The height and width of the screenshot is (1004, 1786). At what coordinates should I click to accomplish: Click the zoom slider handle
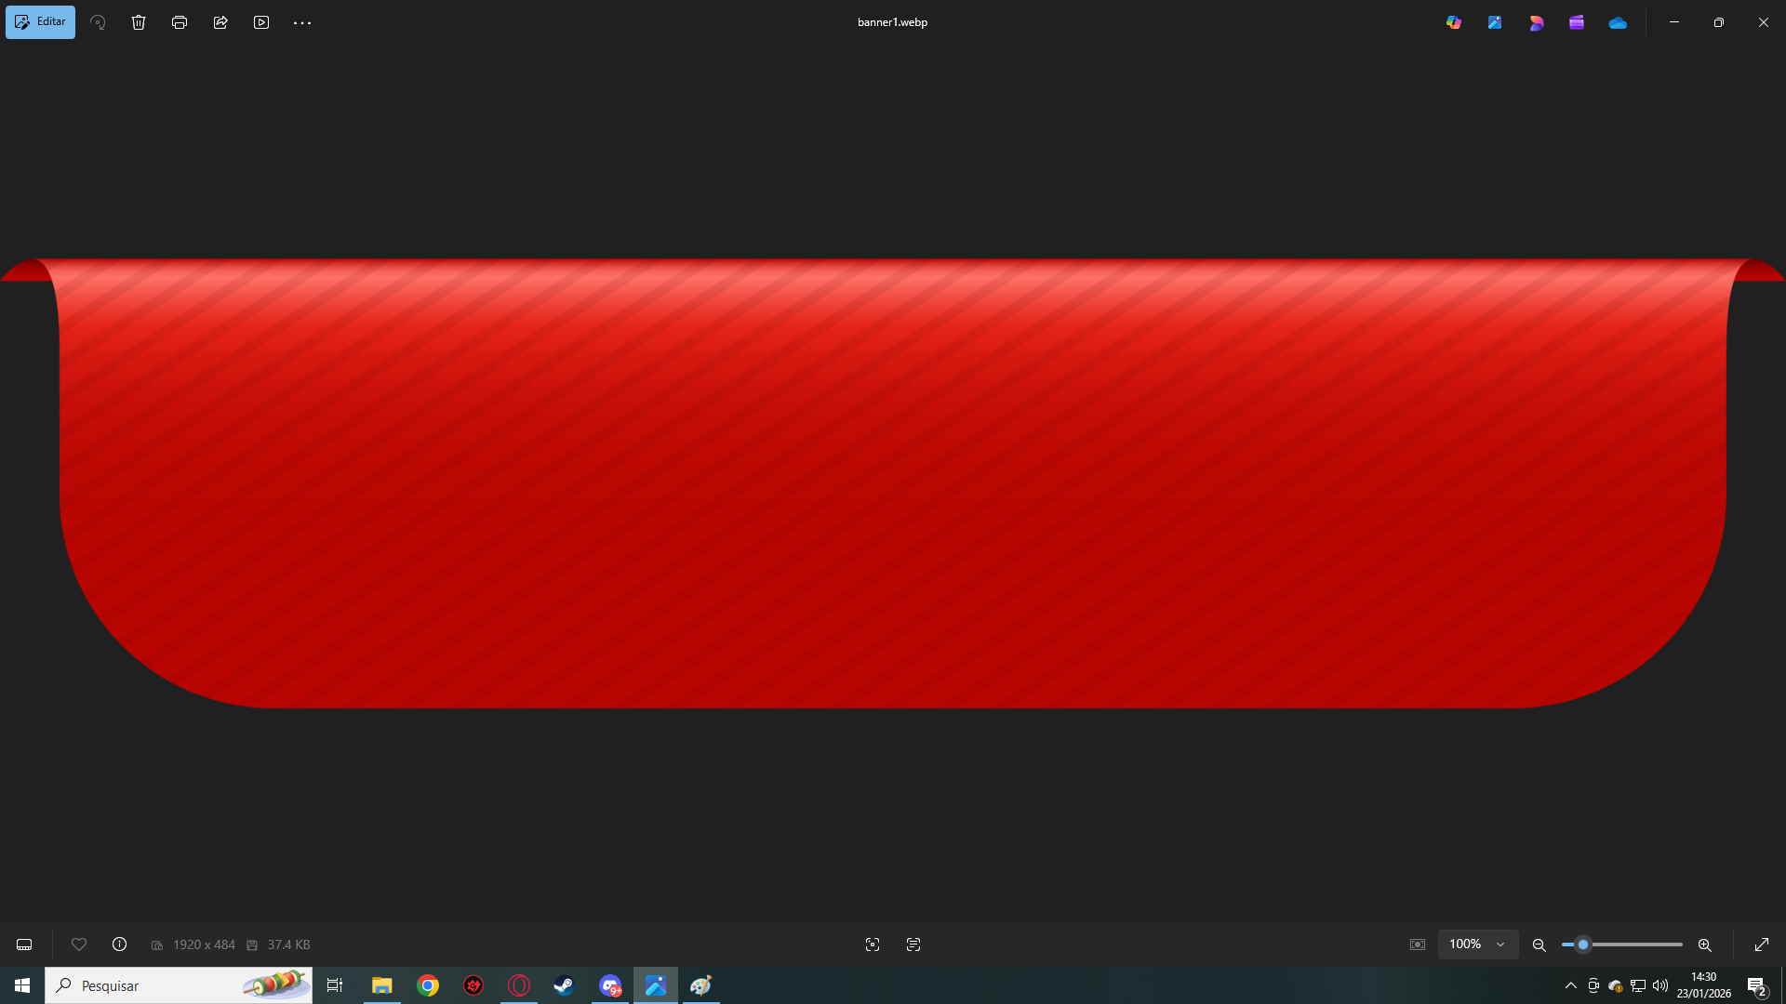[x=1583, y=945]
